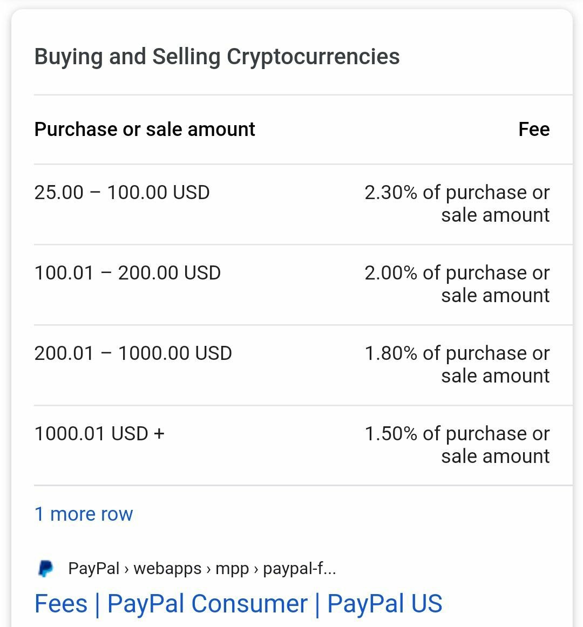Click "PayPal Consumer" in result title
The height and width of the screenshot is (627, 583).
pyautogui.click(x=207, y=603)
